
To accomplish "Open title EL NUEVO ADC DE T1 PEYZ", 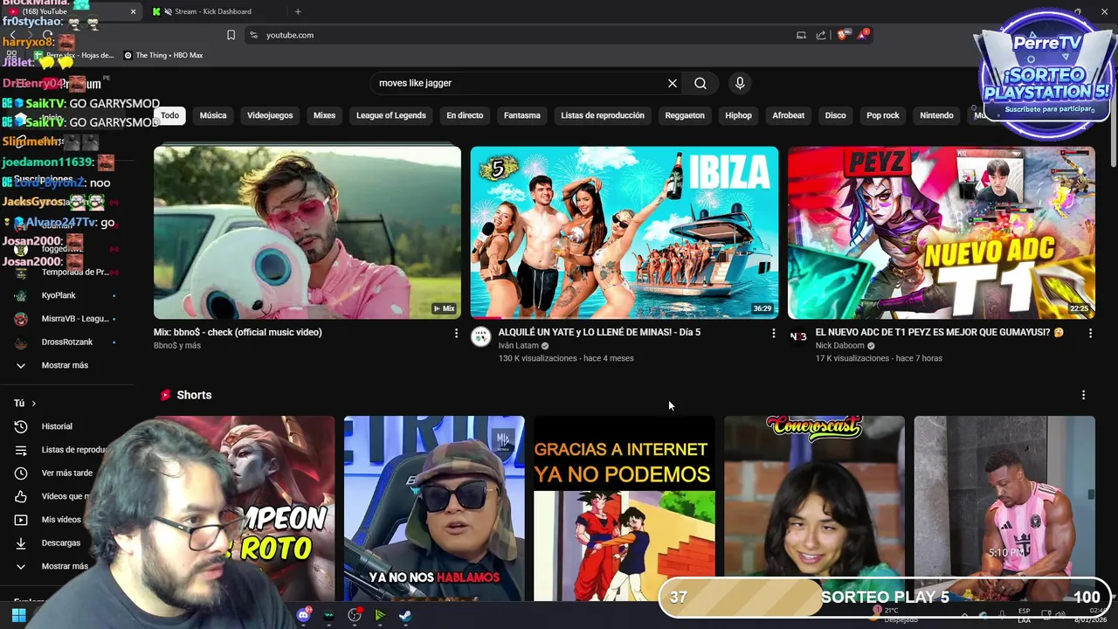I will [939, 333].
